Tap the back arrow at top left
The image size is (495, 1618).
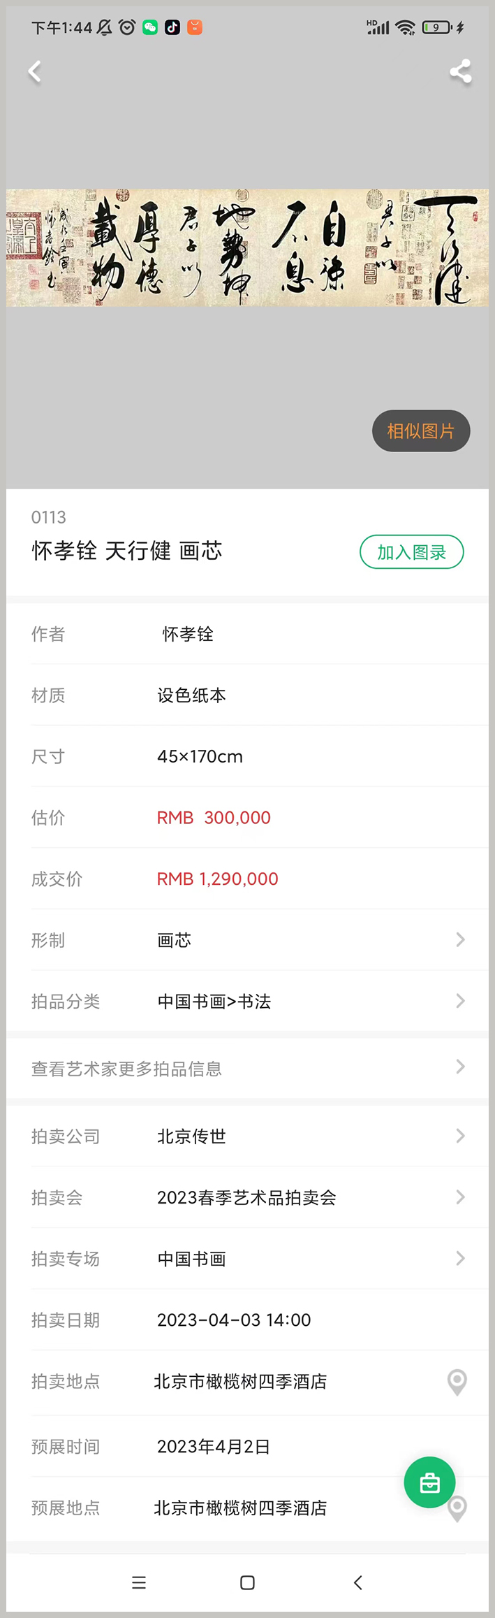[x=34, y=71]
